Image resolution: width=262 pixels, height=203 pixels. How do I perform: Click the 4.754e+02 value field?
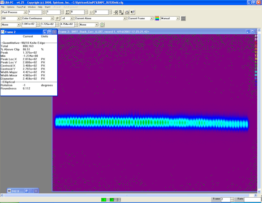tap(67, 25)
